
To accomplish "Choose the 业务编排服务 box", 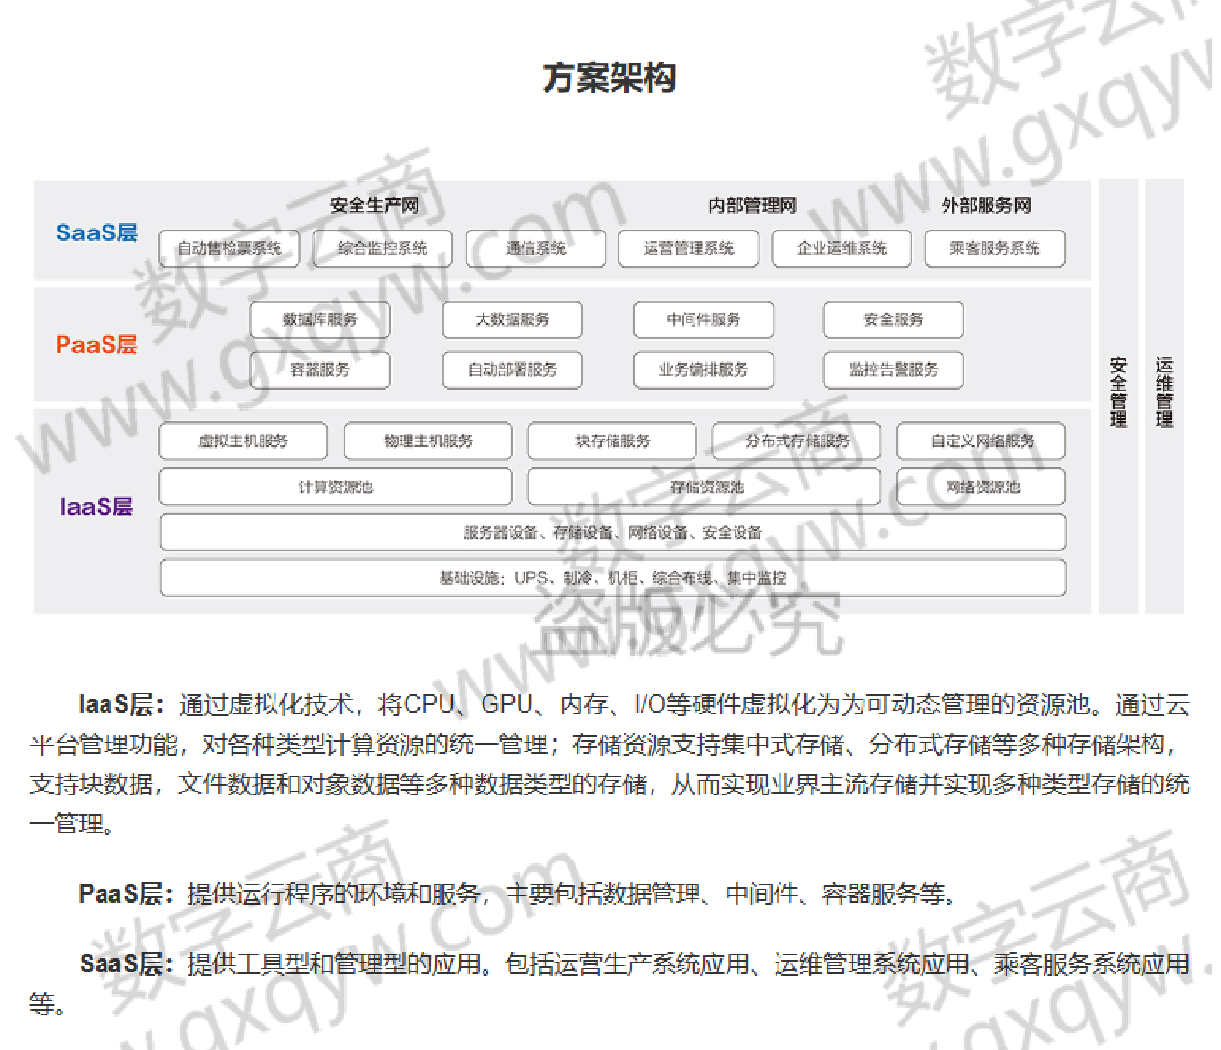I will (x=703, y=369).
